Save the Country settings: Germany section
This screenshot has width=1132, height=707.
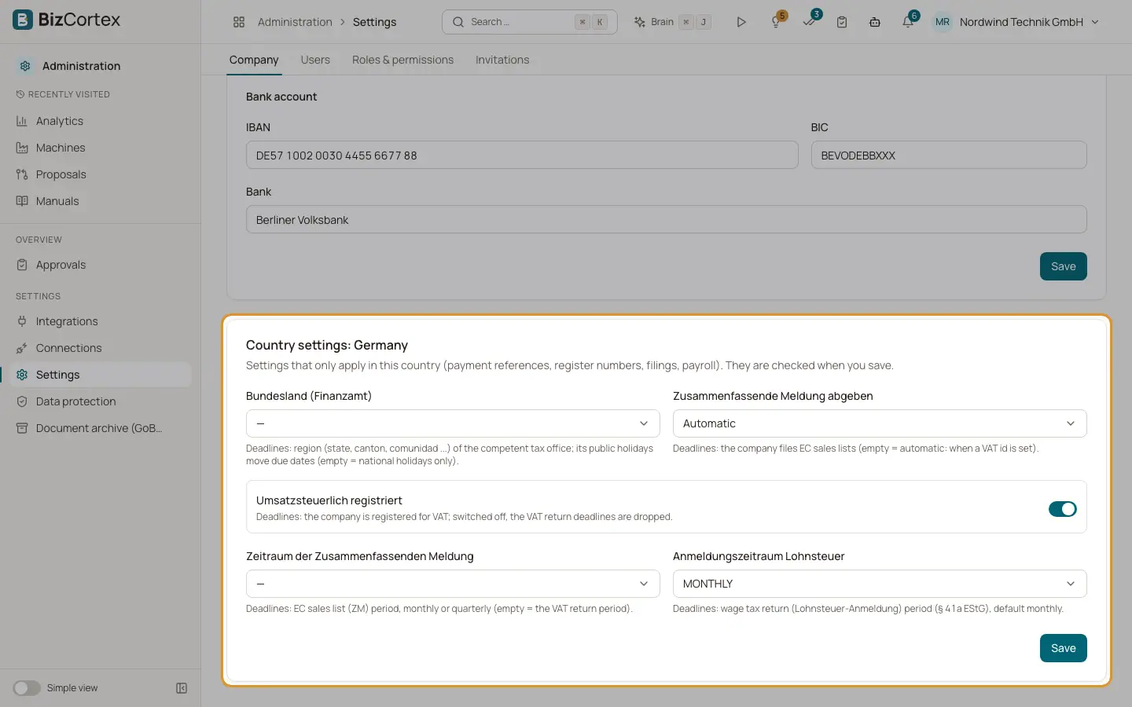click(x=1063, y=648)
